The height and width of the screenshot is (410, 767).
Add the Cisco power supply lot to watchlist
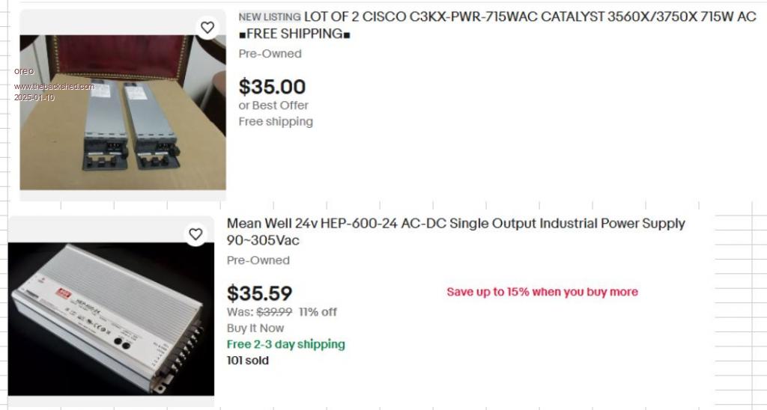[207, 28]
